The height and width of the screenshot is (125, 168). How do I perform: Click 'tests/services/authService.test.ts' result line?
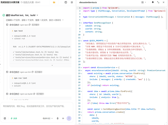[x=41, y=60]
